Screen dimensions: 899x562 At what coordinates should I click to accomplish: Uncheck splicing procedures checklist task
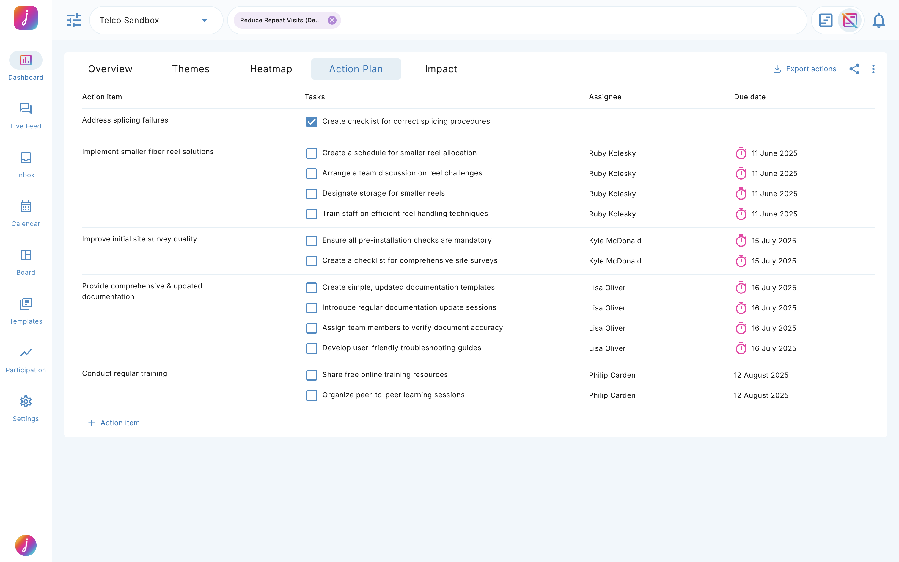click(x=311, y=122)
